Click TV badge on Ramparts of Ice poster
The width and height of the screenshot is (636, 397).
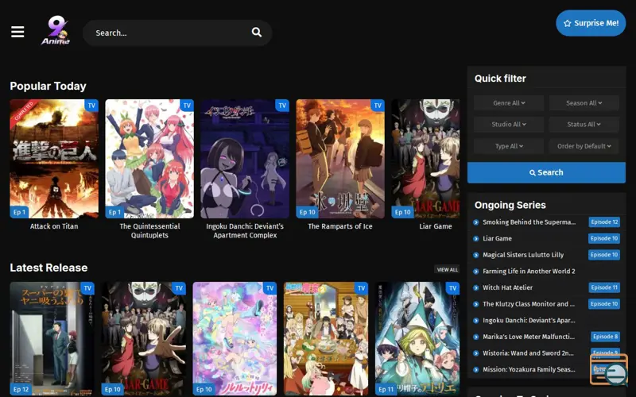[378, 106]
